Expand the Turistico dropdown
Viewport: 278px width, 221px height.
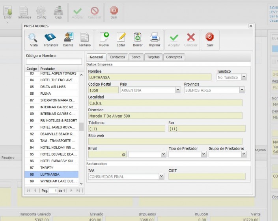(x=244, y=77)
